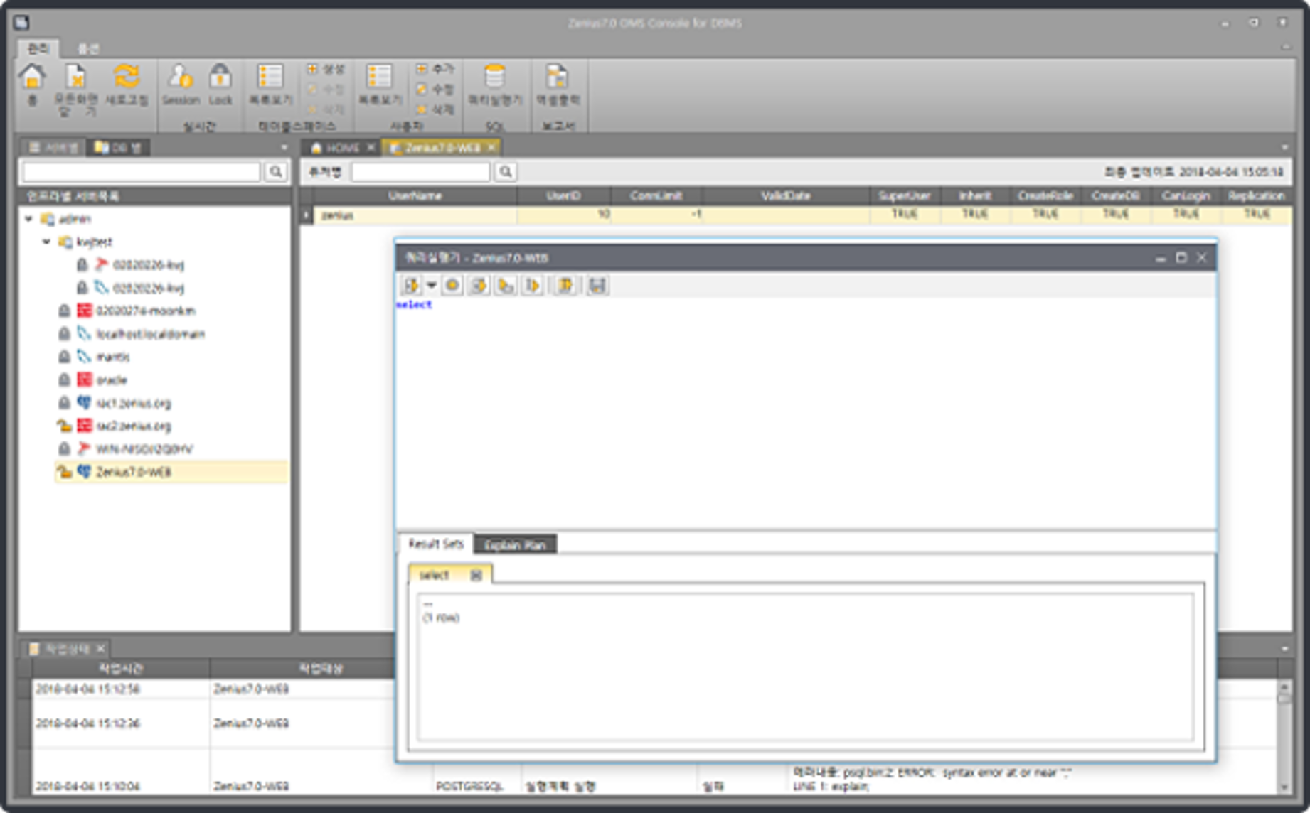The width and height of the screenshot is (1310, 813).
Task: Click the round stop icon in query toolbar
Action: coord(452,285)
